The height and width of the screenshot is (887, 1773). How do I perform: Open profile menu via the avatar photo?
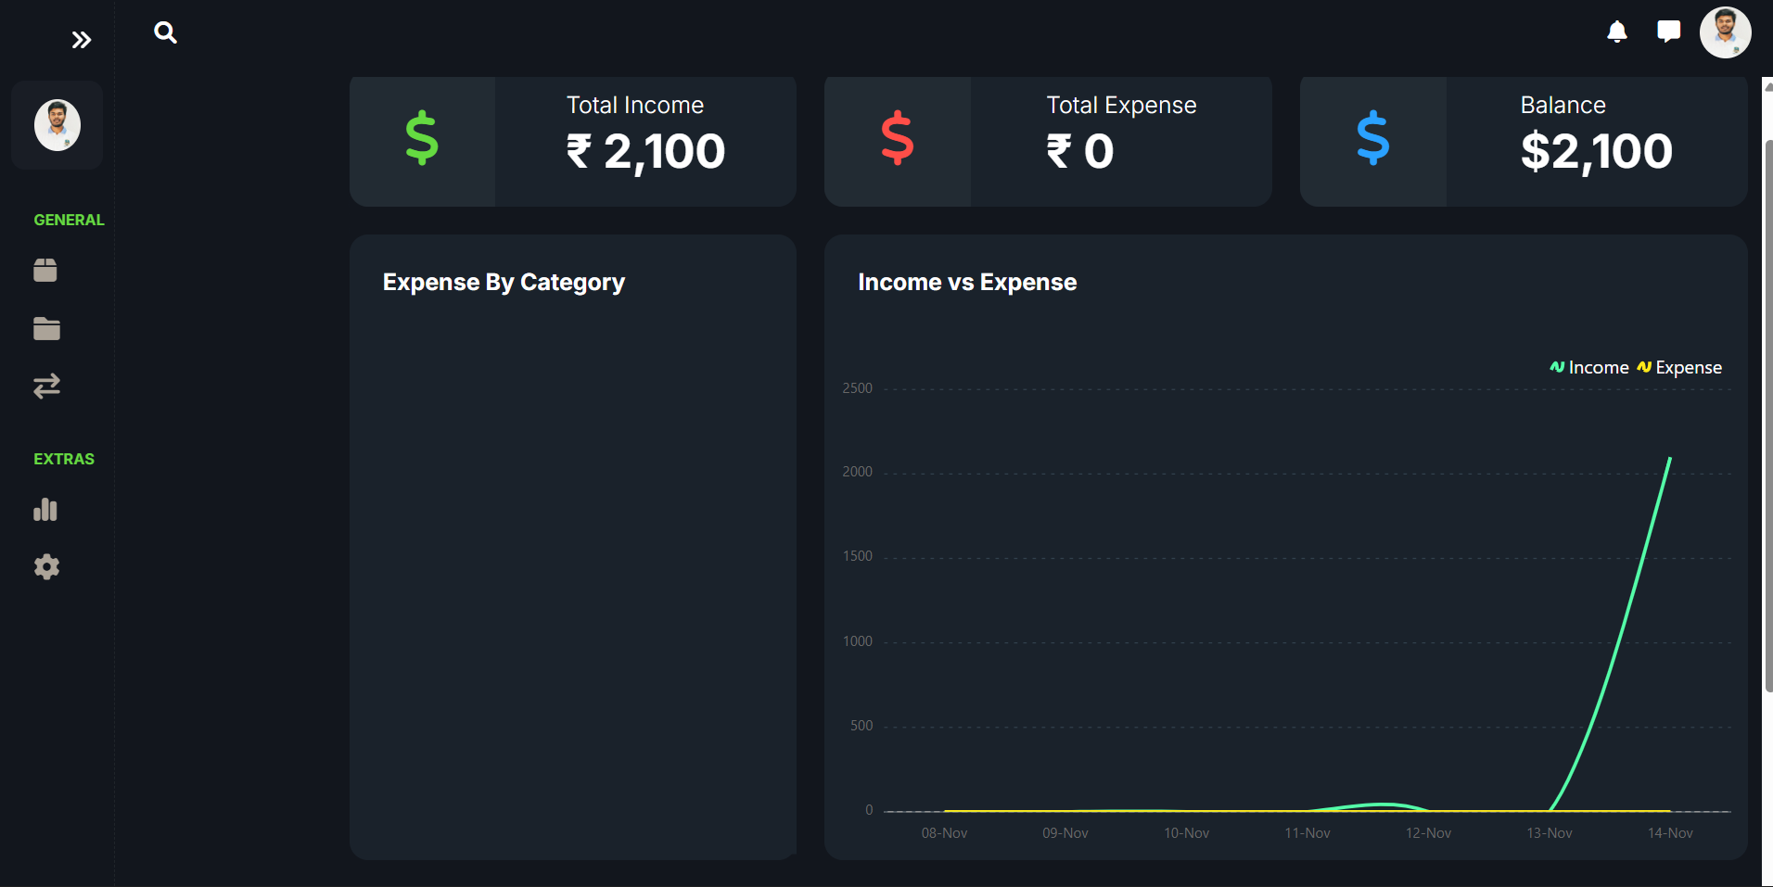pyautogui.click(x=1726, y=32)
